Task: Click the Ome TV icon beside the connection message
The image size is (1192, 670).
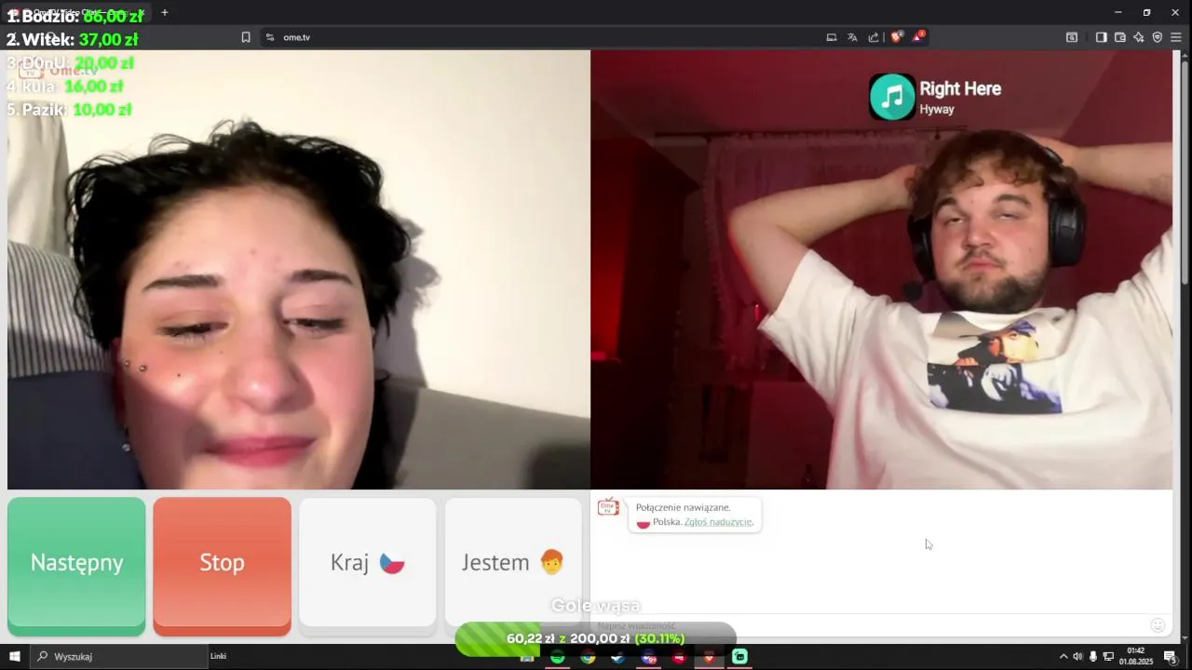Action: pyautogui.click(x=608, y=507)
